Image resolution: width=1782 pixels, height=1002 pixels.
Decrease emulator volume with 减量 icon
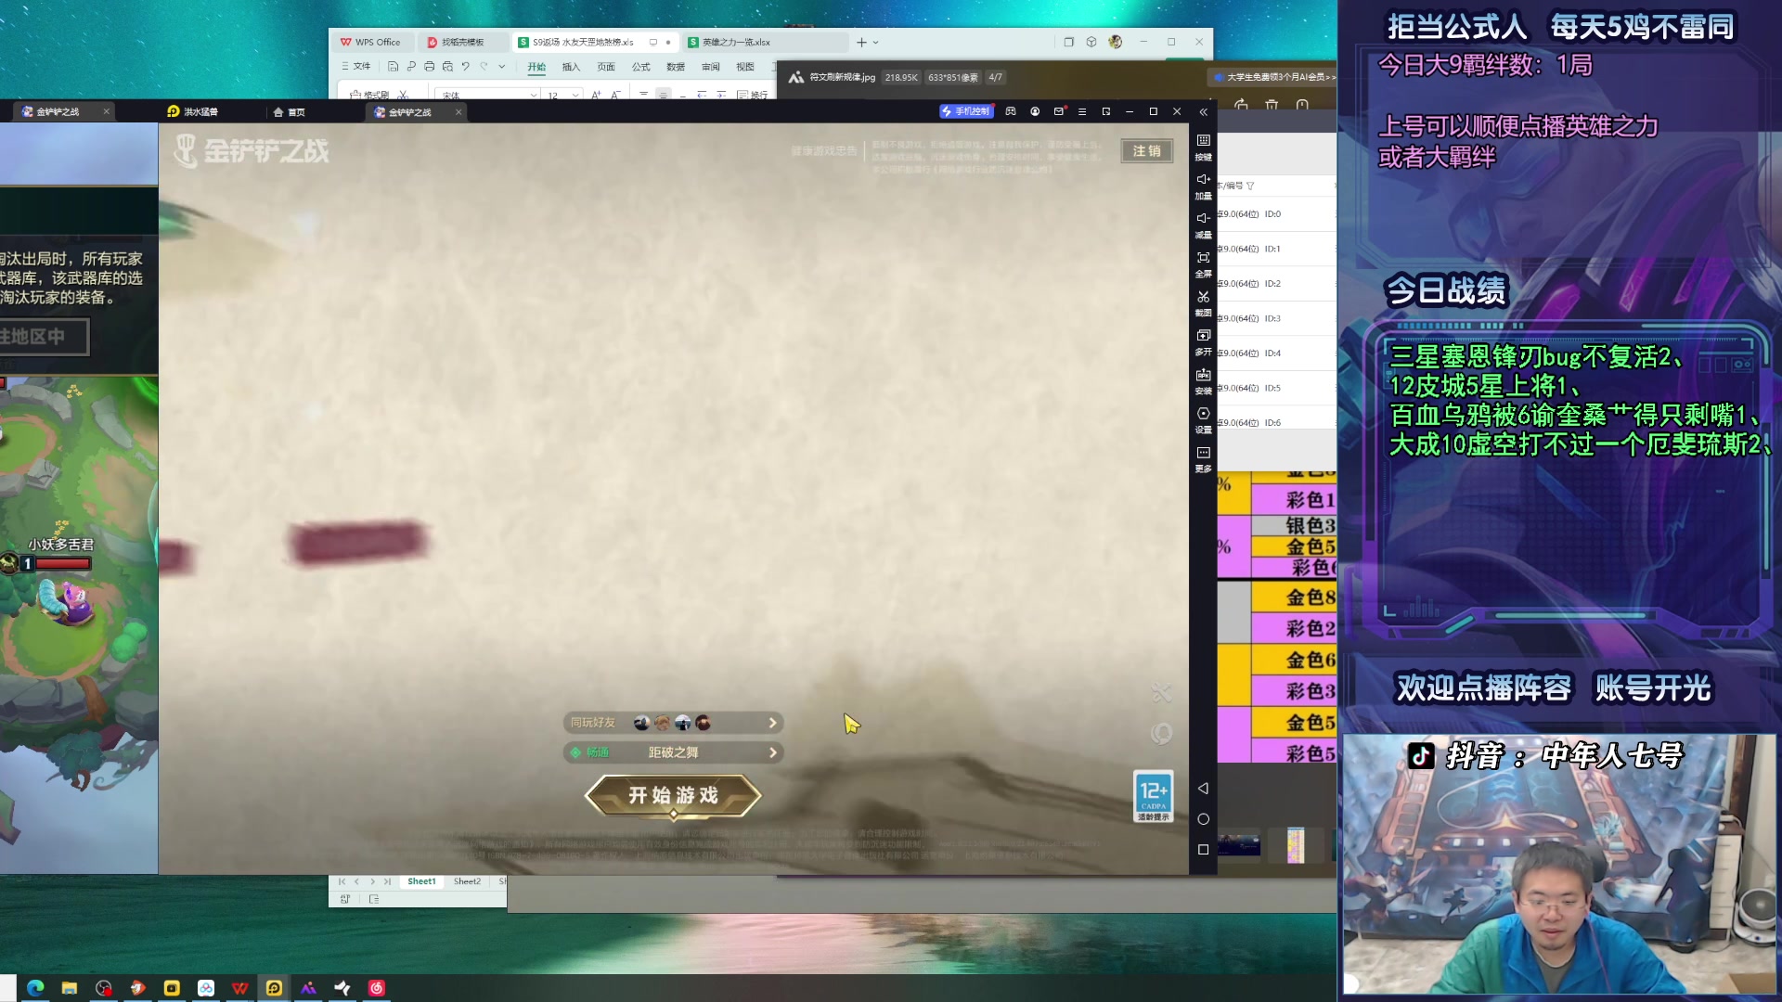1203,225
